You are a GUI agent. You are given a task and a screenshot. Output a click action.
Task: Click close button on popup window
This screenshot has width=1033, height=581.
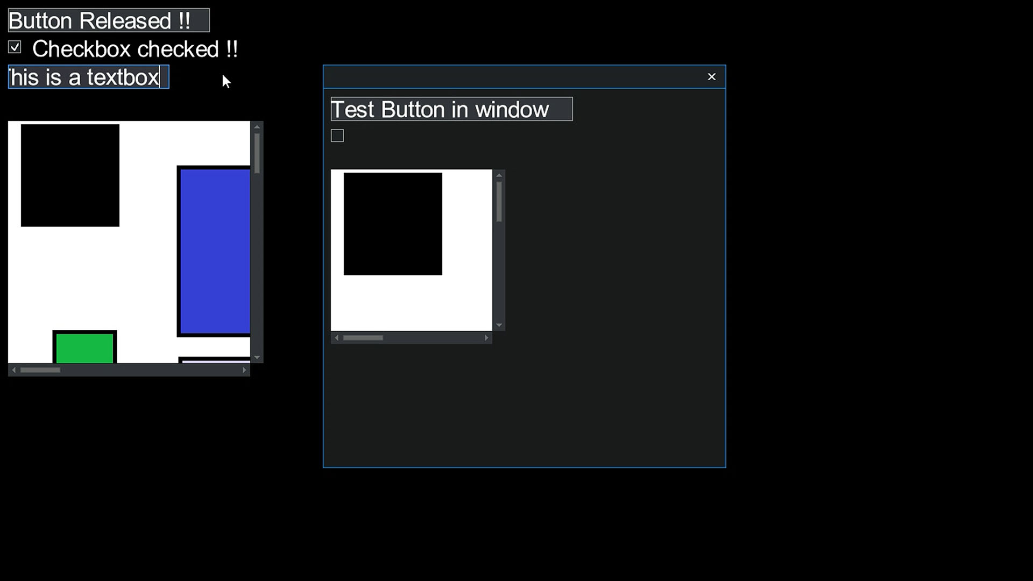(712, 76)
